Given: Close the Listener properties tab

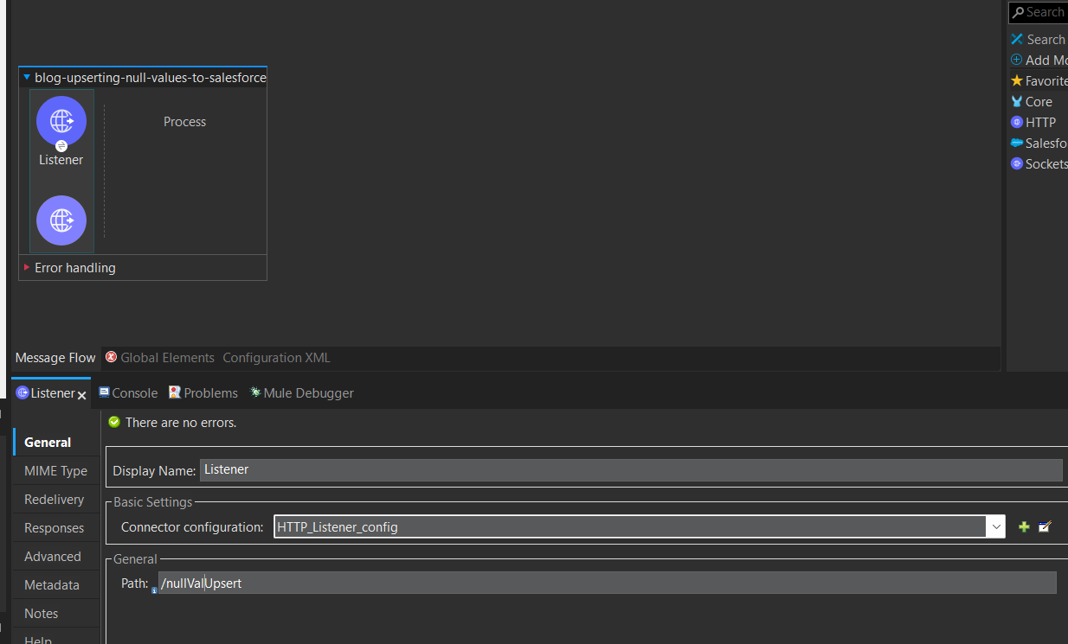Looking at the screenshot, I should click(x=82, y=395).
